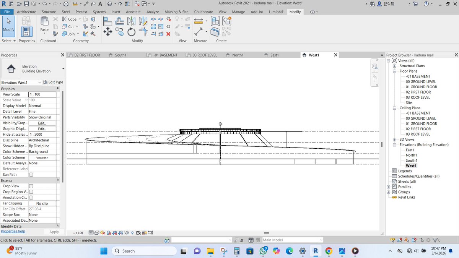Collapse the Floor Plans tree node
This screenshot has width=459, height=258.
394,71
